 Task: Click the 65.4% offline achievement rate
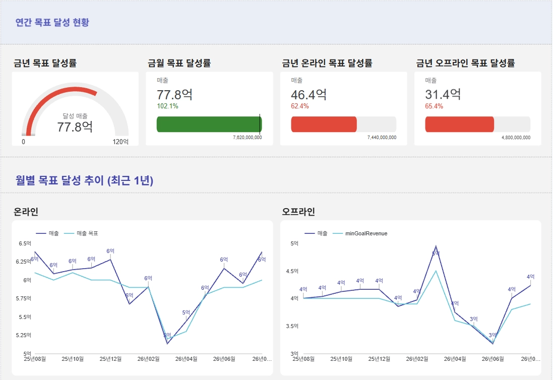coord(434,106)
